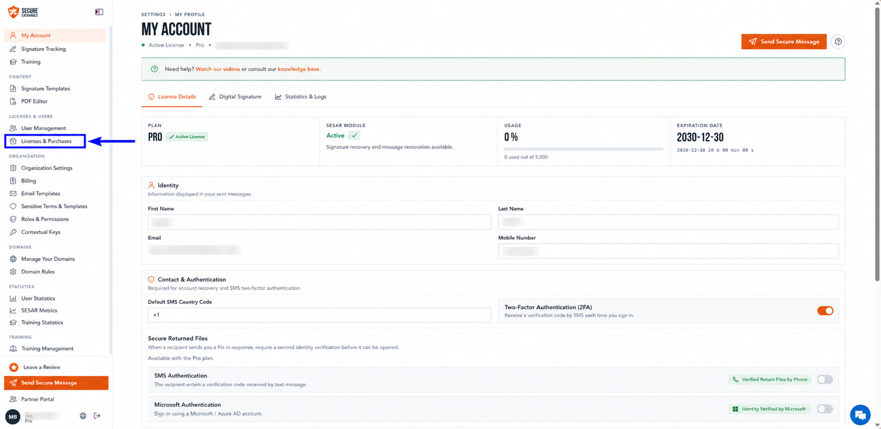Click the SESAR Metrics line chart icon
Image resolution: width=881 pixels, height=429 pixels.
[x=13, y=310]
